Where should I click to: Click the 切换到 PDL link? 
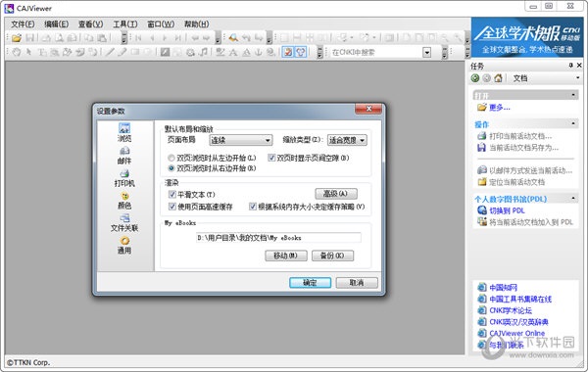(507, 210)
